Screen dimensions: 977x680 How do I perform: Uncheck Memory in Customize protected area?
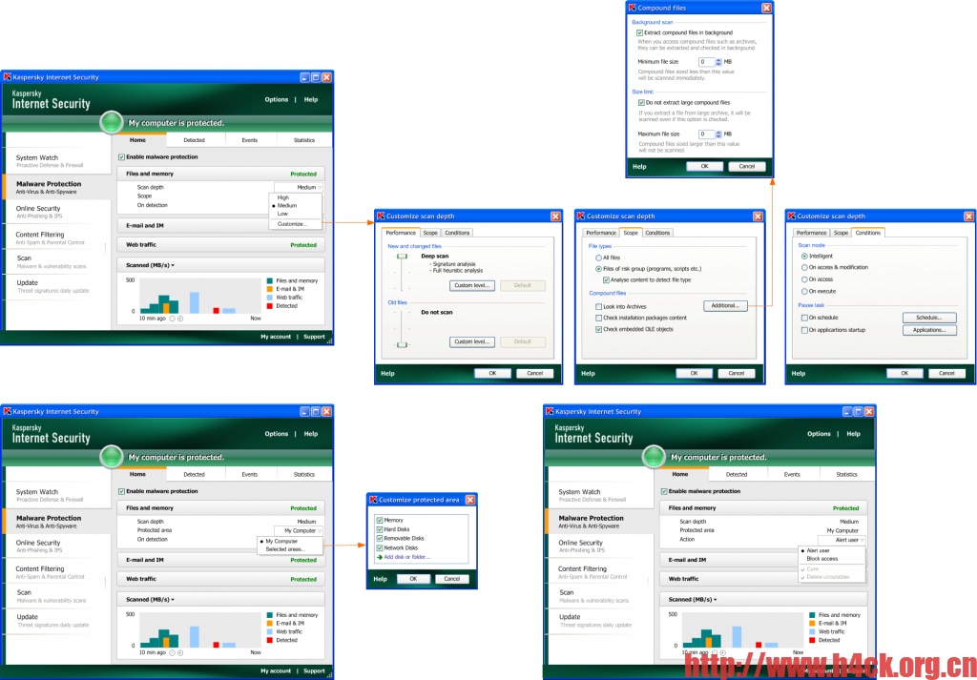[380, 520]
